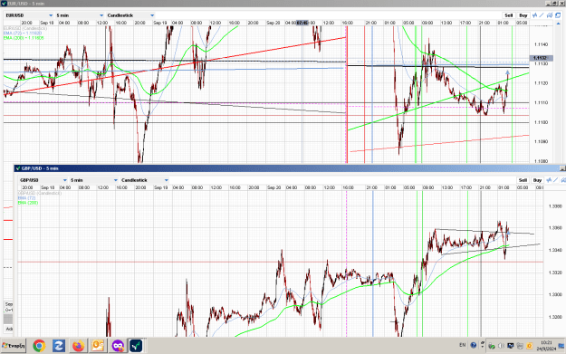Open EUR/USD chart indicators icon
This screenshot has height=354, width=566.
pyautogui.click(x=535, y=15)
